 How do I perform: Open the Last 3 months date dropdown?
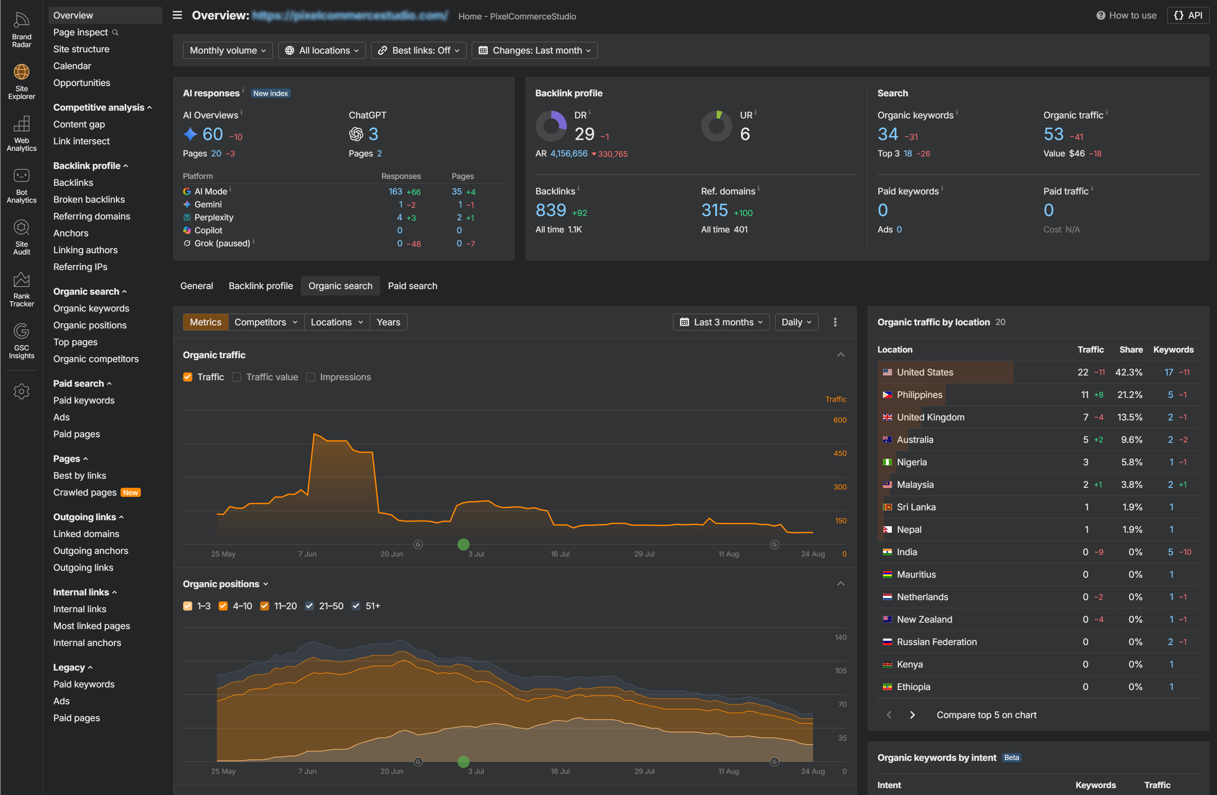[721, 322]
